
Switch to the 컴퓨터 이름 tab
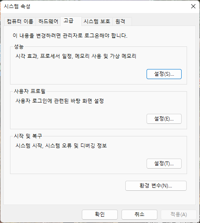[20, 21]
